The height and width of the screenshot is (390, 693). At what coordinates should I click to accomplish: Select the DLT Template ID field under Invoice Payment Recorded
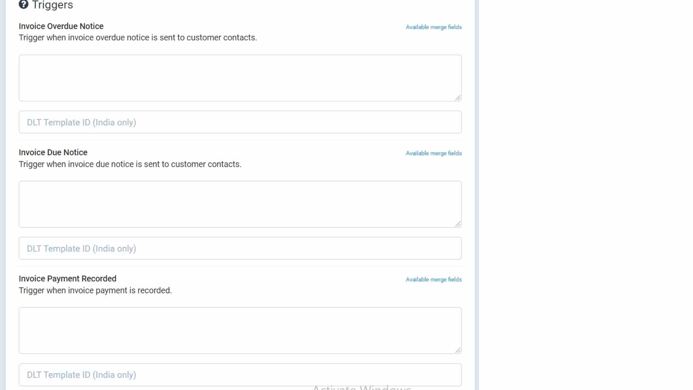pyautogui.click(x=240, y=374)
